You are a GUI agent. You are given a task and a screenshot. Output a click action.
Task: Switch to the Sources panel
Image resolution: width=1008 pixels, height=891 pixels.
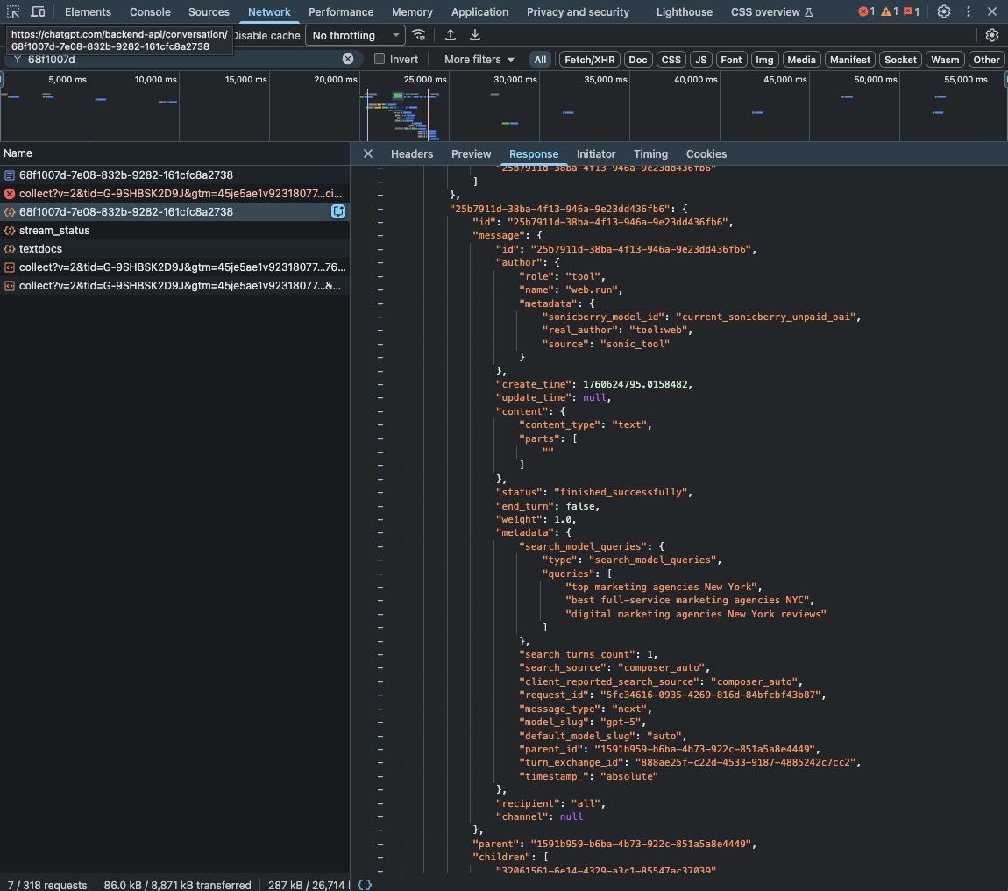[x=209, y=11]
